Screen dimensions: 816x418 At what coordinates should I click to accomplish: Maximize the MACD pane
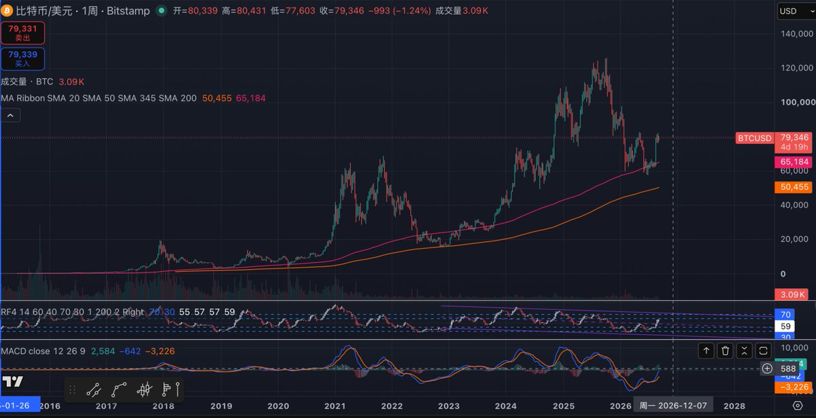click(x=764, y=351)
